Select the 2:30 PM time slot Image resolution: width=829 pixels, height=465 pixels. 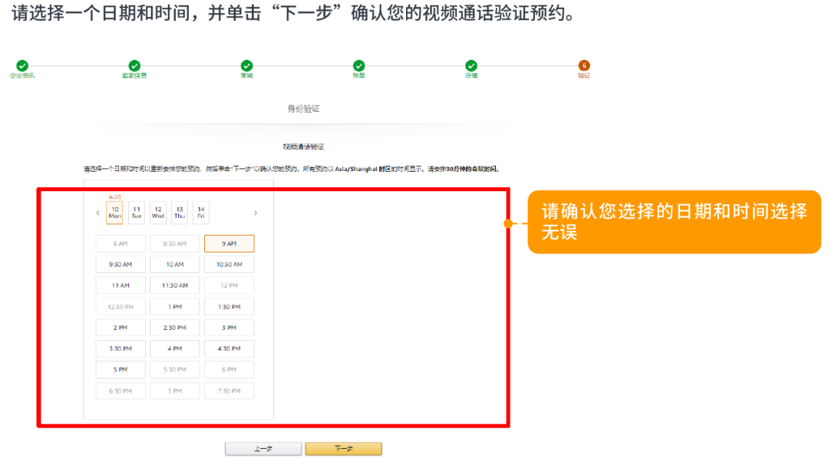coord(174,328)
